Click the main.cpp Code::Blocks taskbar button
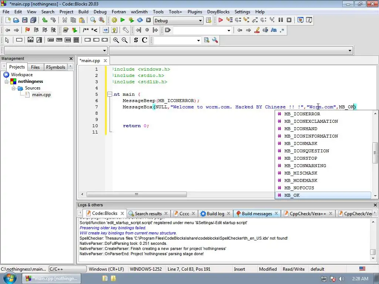The width and height of the screenshot is (379, 284). (52, 278)
